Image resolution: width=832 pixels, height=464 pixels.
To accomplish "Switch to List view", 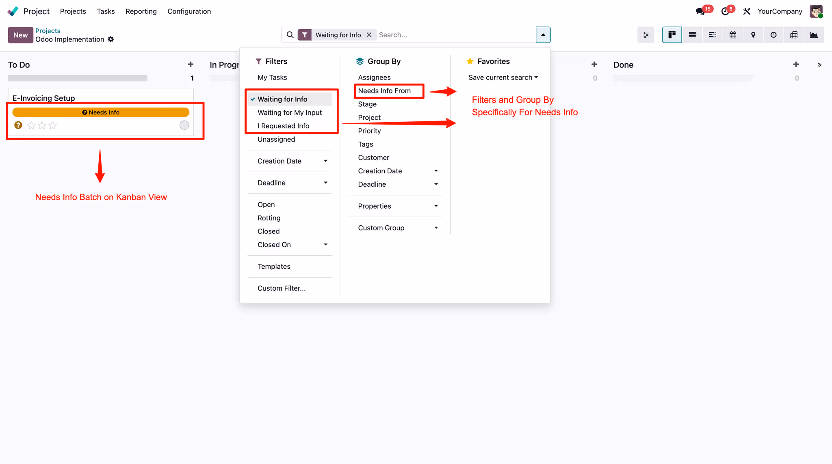I will (x=692, y=35).
